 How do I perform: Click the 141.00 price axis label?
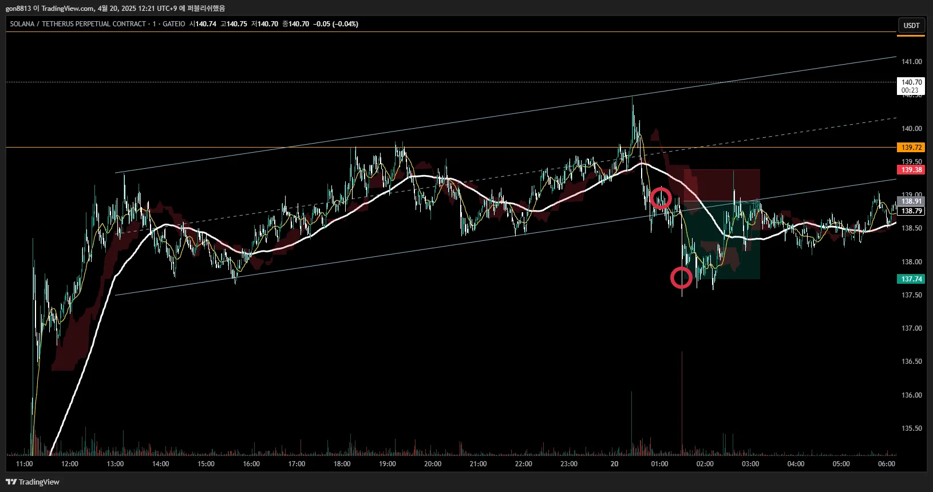(912, 62)
